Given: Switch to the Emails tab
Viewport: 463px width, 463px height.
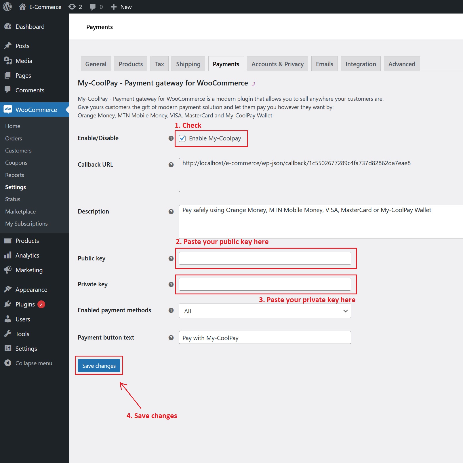Looking at the screenshot, I should 325,64.
